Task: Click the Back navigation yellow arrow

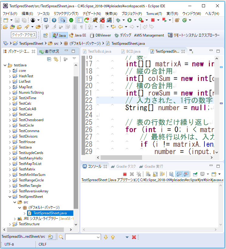Action: (120, 27)
